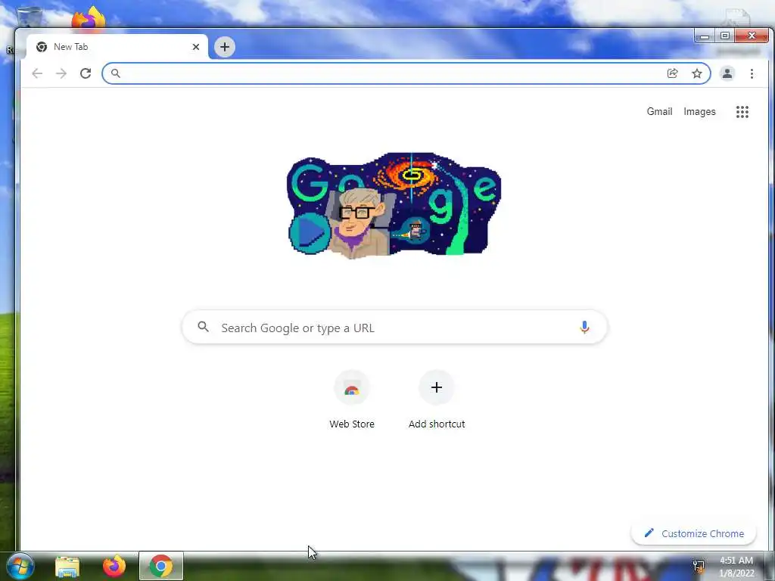Screen dimensions: 775x581
Task: Open the profile avatar button
Action: 727,73
